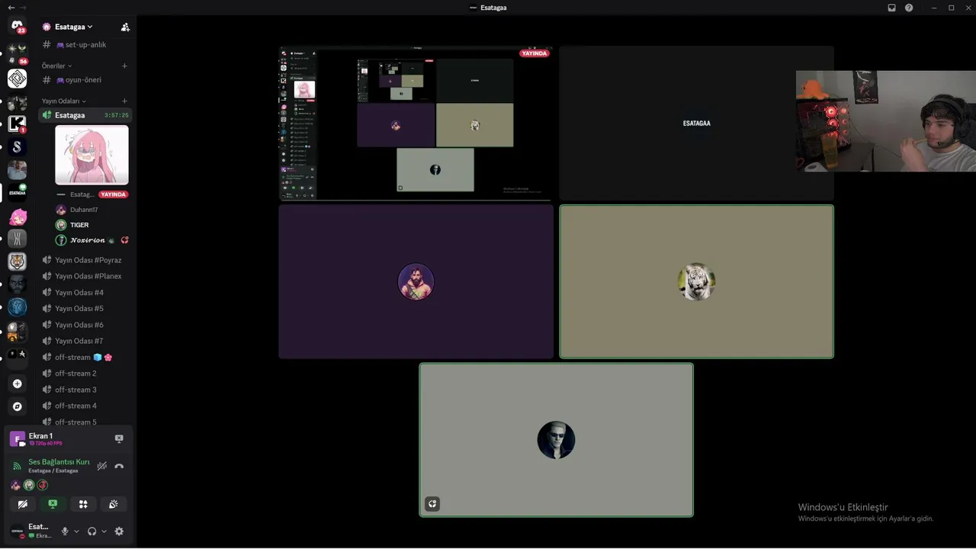Join the off-stream 3 voice channel
Viewport: 976px width, 549px height.
point(85,390)
